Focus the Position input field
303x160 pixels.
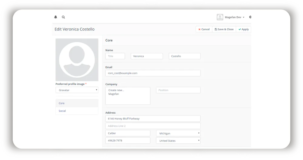pos(178,90)
